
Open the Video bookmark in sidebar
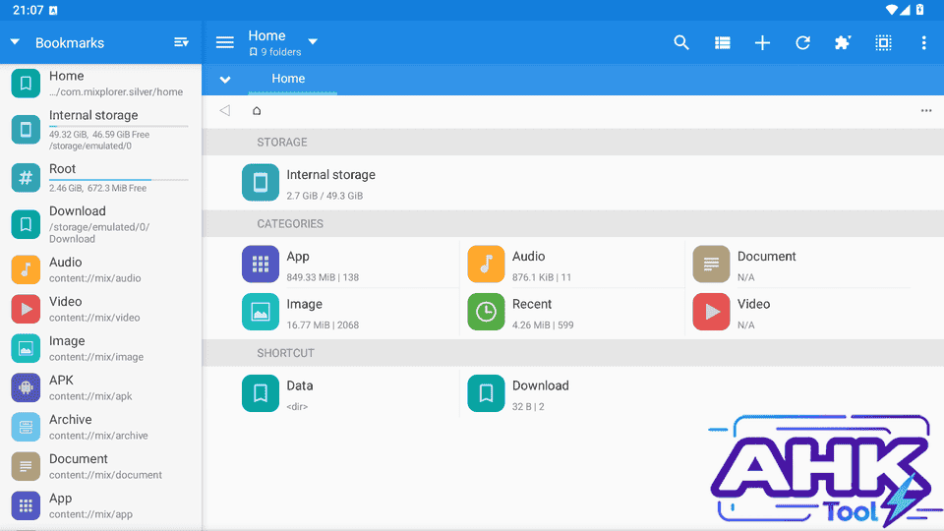(100, 309)
